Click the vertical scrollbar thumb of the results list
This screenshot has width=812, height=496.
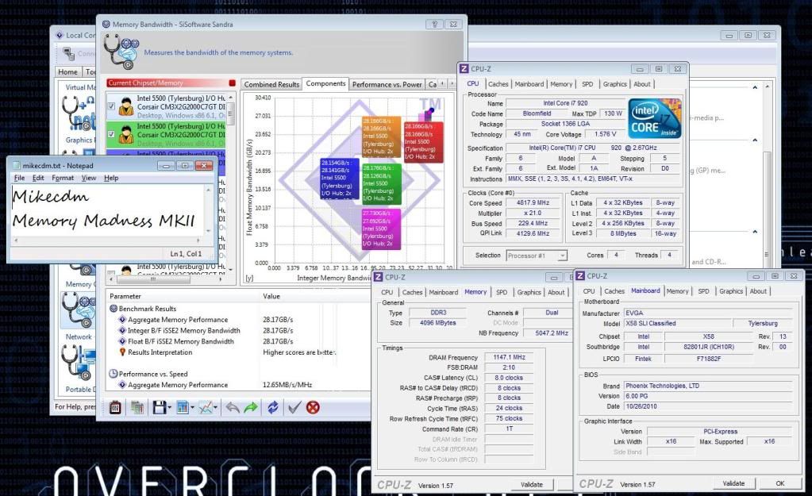coord(230,113)
